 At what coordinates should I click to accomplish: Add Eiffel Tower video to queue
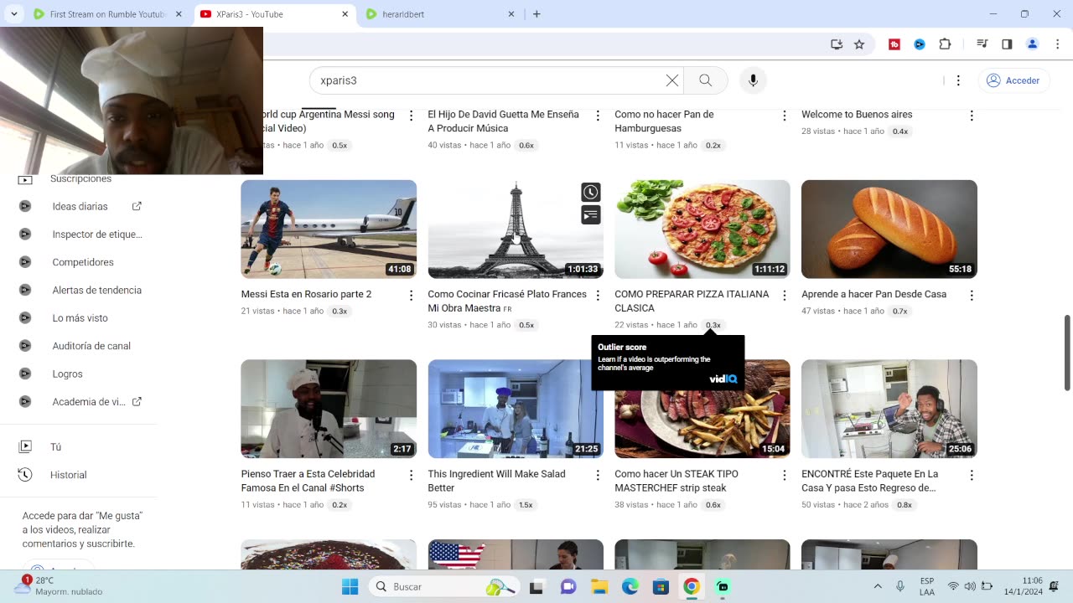(x=591, y=215)
